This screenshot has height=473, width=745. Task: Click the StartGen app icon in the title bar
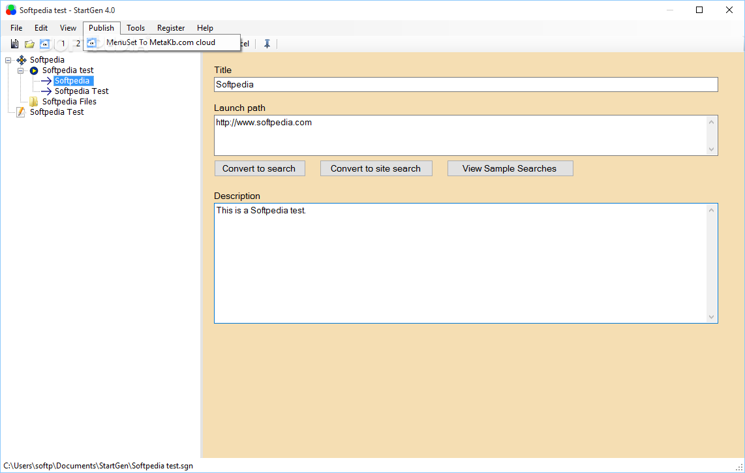tap(10, 10)
